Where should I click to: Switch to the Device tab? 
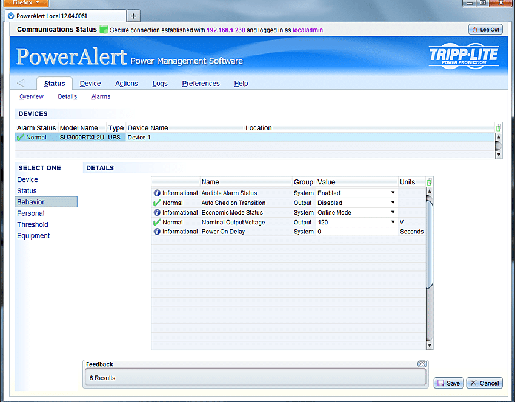(90, 84)
